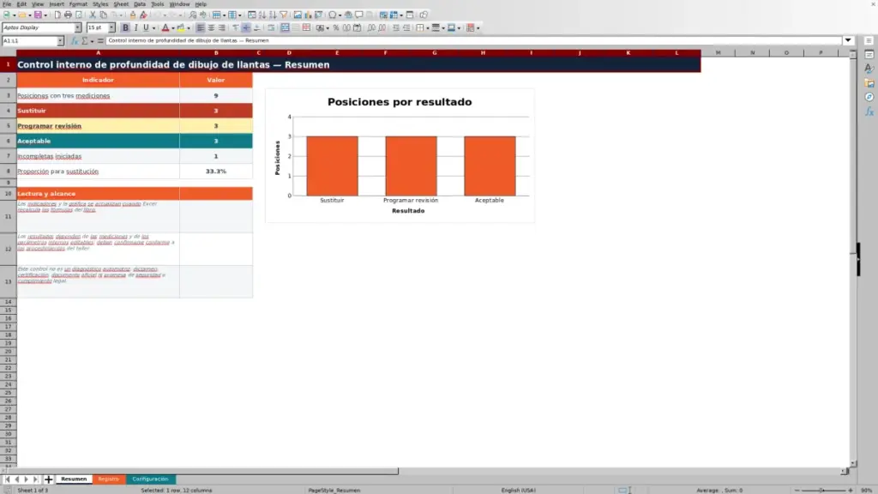Expand the formula bar
The height and width of the screenshot is (494, 878).
(848, 40)
